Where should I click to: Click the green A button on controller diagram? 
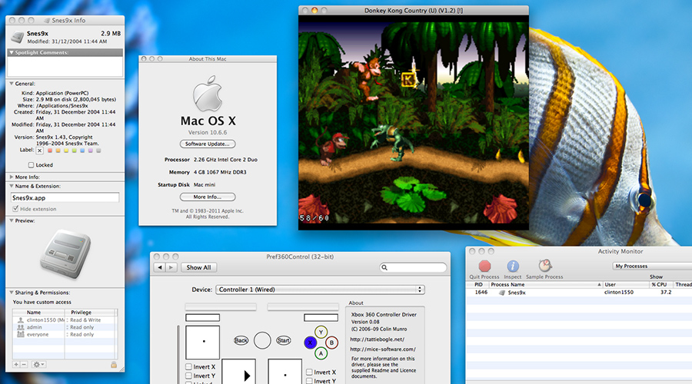tap(321, 353)
